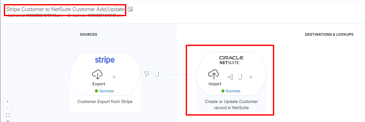
Task: Click the NetSuite Import cloud upload icon
Action: click(213, 74)
